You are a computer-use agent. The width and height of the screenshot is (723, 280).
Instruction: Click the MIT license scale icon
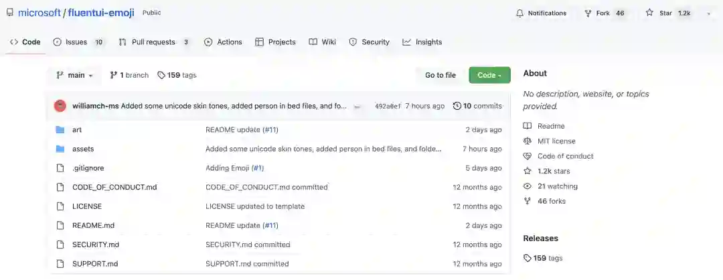(528, 141)
